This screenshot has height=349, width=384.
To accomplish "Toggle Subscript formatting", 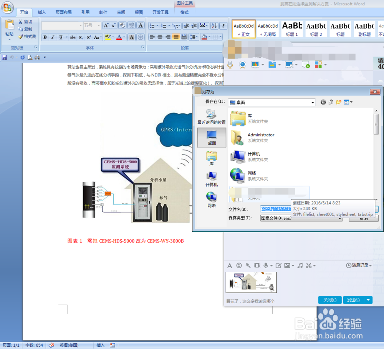I will tap(81, 37).
